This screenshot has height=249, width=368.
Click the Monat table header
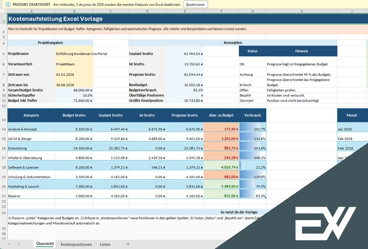point(352,115)
